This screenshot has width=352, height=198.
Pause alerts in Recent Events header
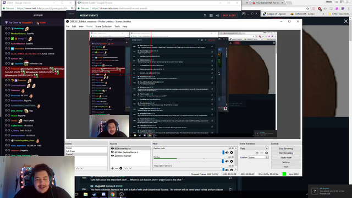(211, 15)
